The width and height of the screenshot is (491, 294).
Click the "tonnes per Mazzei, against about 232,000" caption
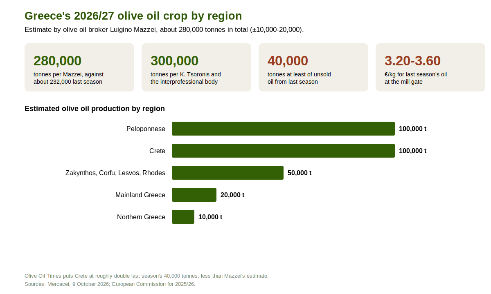[68, 78]
